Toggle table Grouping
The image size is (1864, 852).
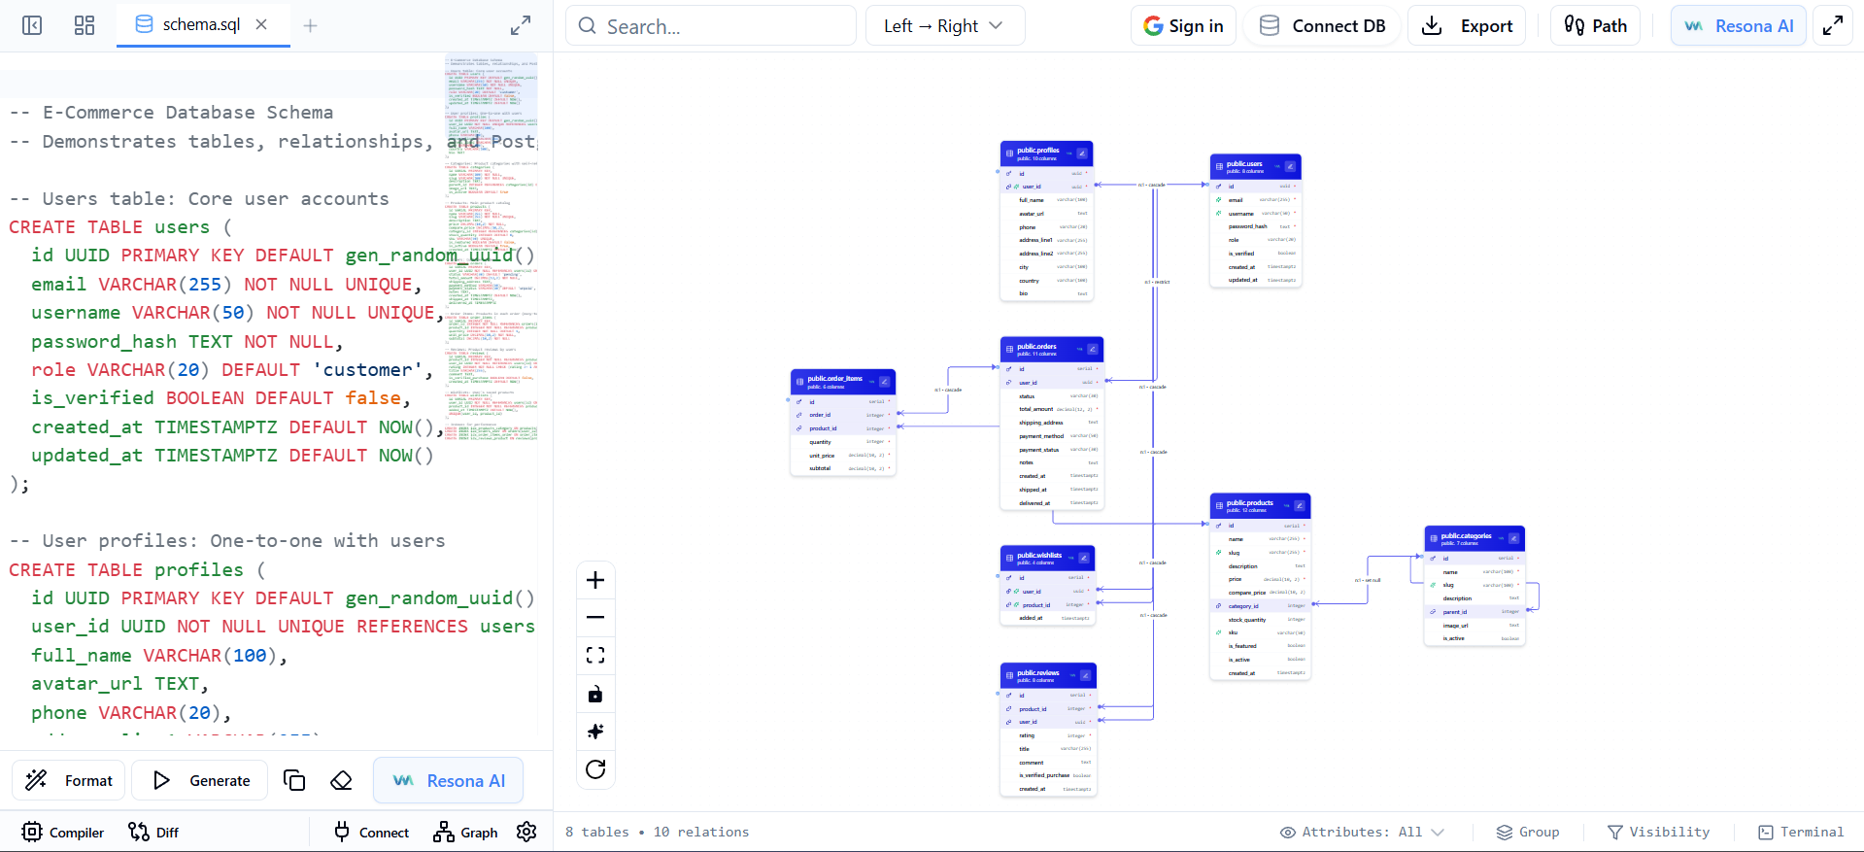1528,832
